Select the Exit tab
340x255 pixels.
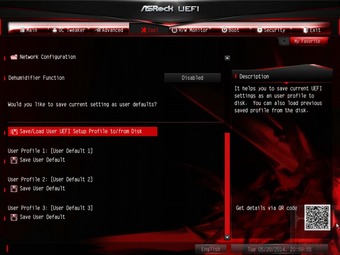tap(312, 30)
